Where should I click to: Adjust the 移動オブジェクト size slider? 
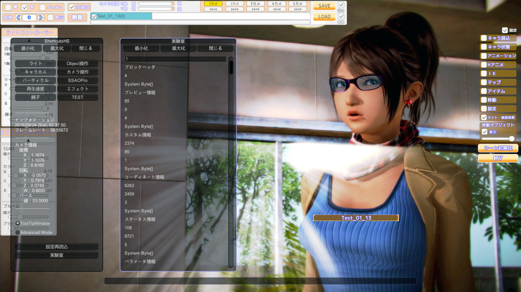[498, 139]
